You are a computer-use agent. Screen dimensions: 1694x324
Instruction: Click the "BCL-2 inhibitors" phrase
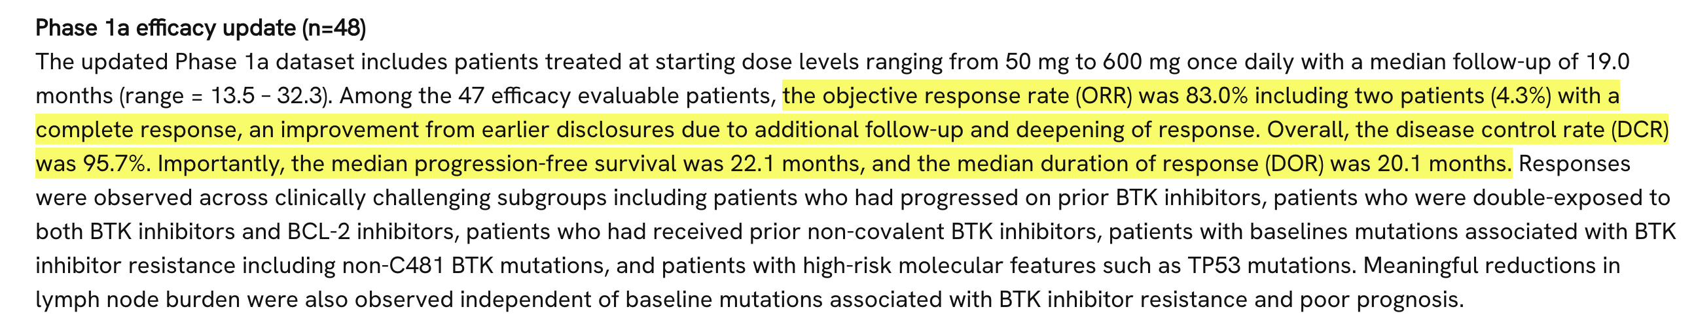[370, 231]
